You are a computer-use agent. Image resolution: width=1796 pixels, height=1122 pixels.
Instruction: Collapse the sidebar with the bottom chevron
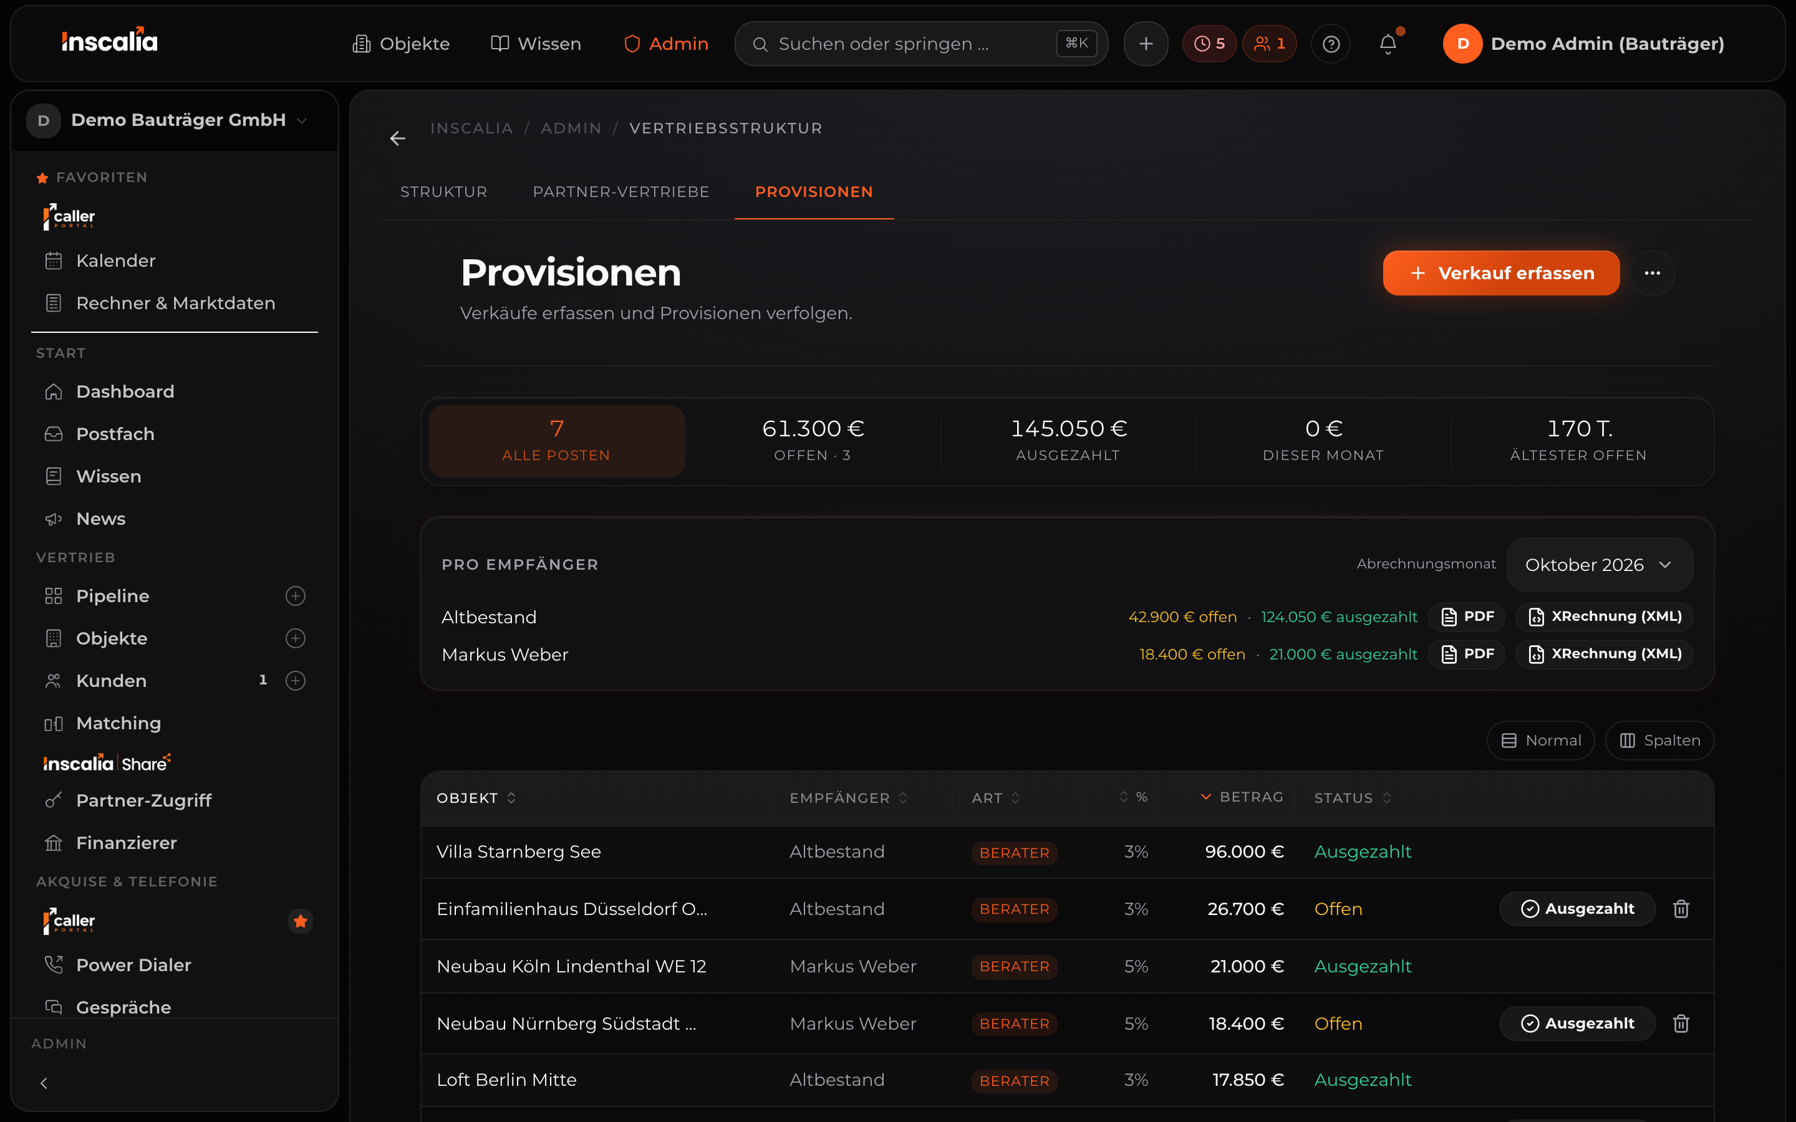pos(44,1083)
